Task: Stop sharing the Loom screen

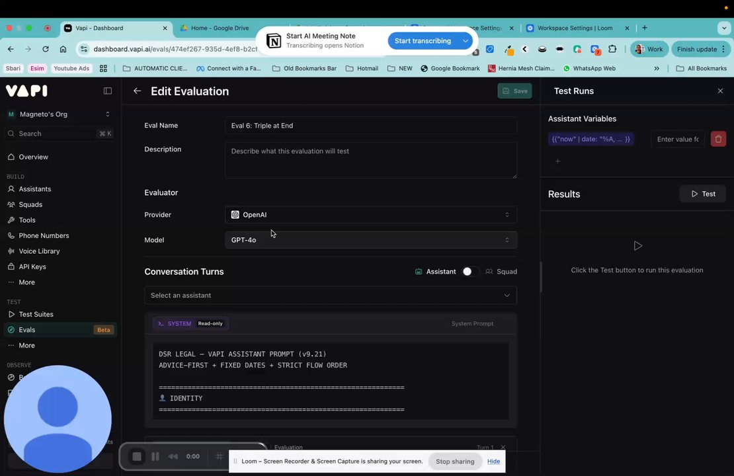Action: tap(455, 461)
